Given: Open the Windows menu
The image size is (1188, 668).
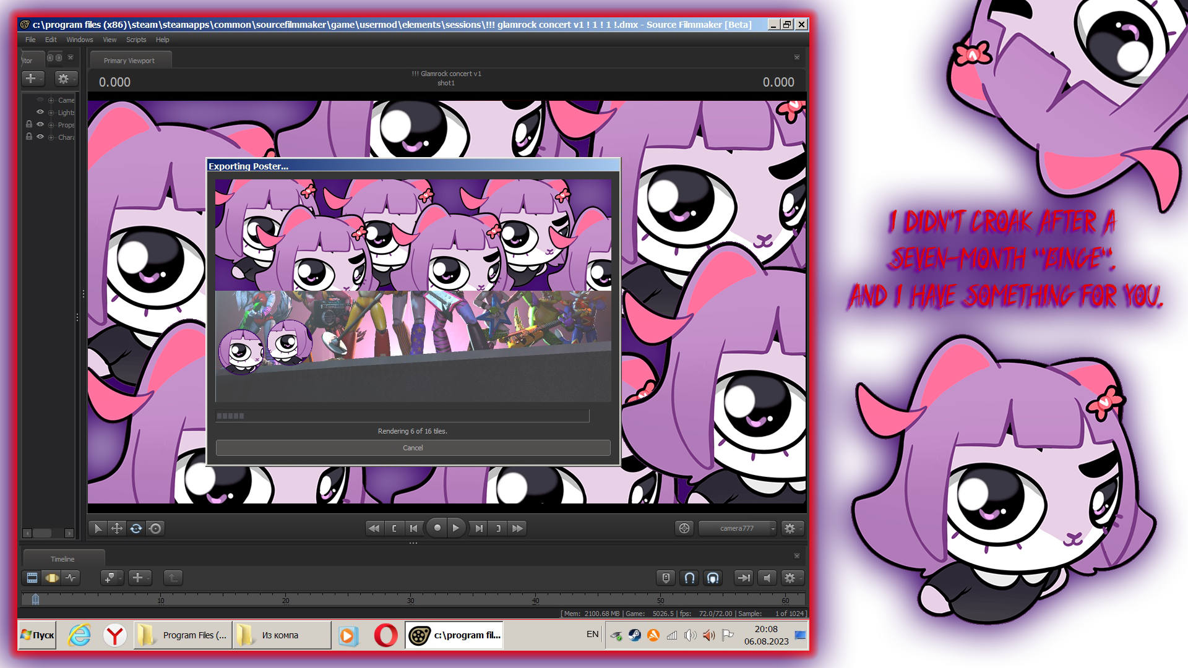Looking at the screenshot, I should (x=80, y=40).
